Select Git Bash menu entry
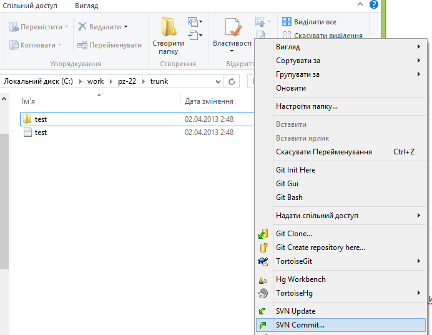Viewport: 432px width, 335px height. coord(341,197)
